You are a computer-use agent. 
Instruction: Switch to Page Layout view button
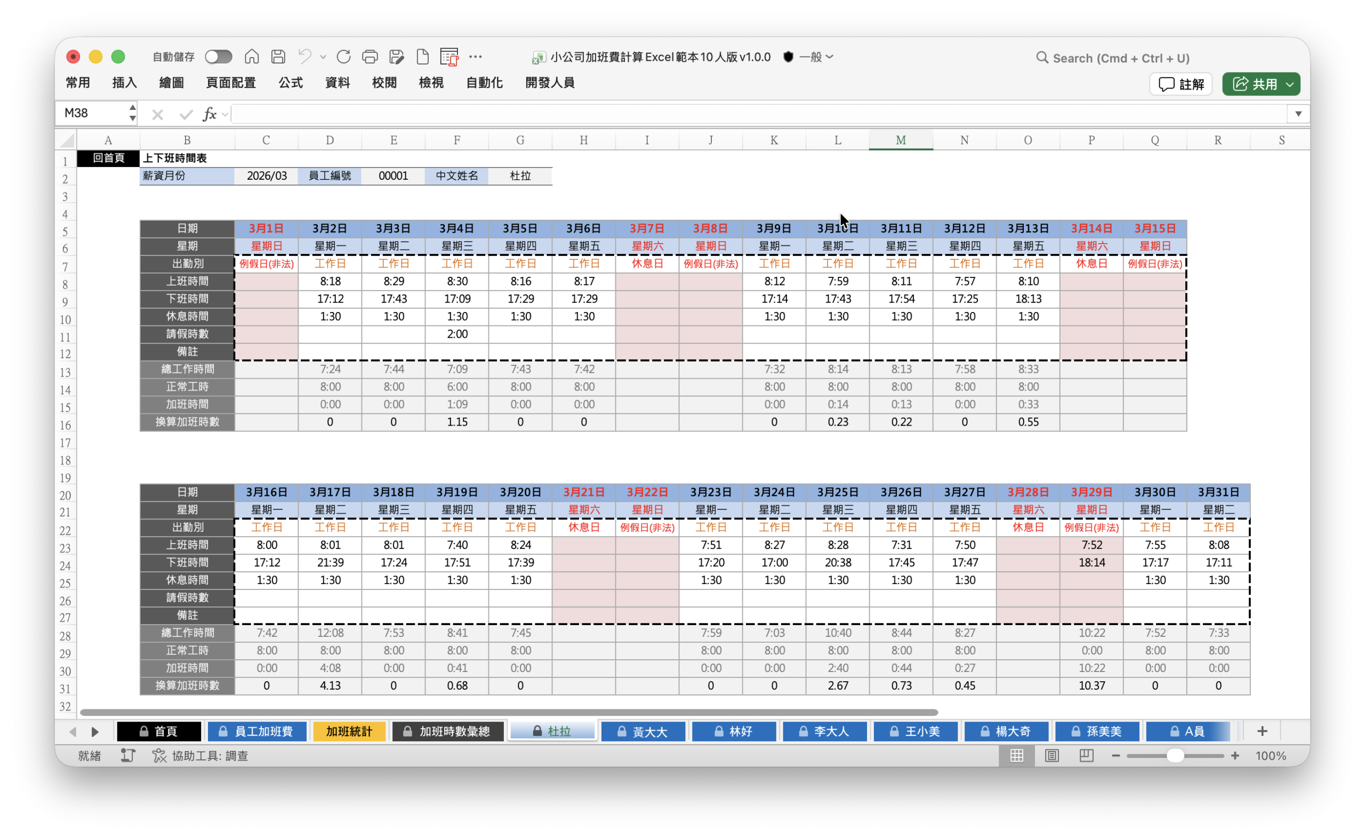[x=1051, y=755]
